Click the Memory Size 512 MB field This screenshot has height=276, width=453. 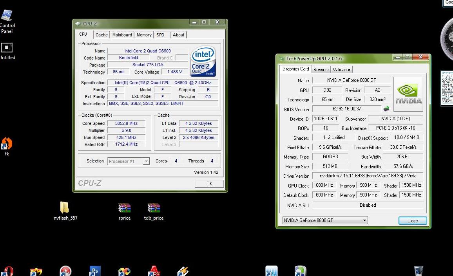330,166
